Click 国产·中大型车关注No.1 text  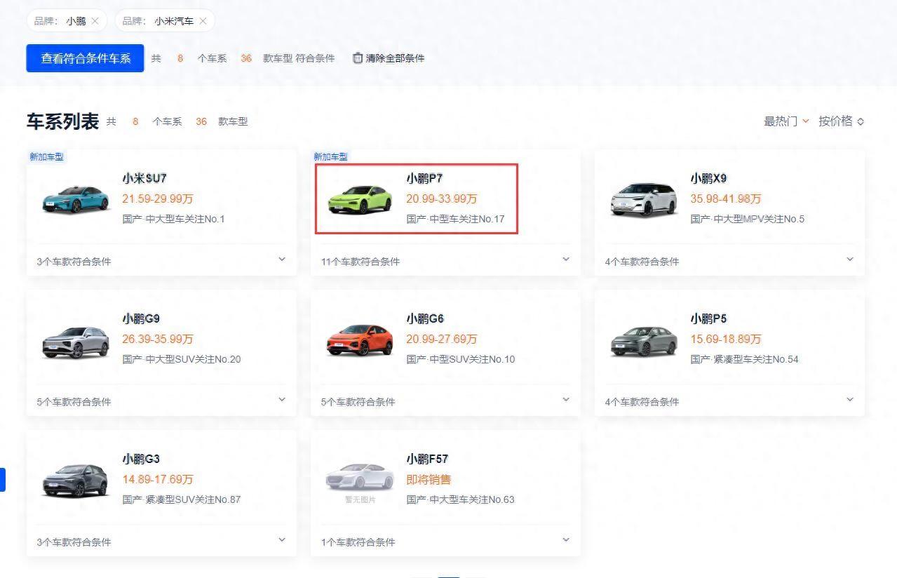coord(173,219)
